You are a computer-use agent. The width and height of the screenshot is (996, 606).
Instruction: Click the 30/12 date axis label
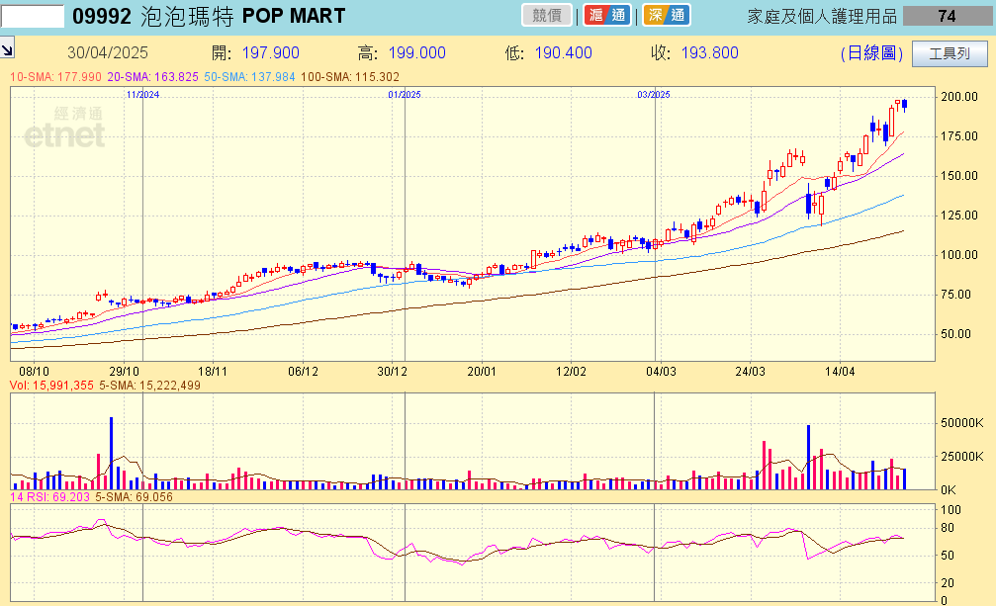[393, 372]
